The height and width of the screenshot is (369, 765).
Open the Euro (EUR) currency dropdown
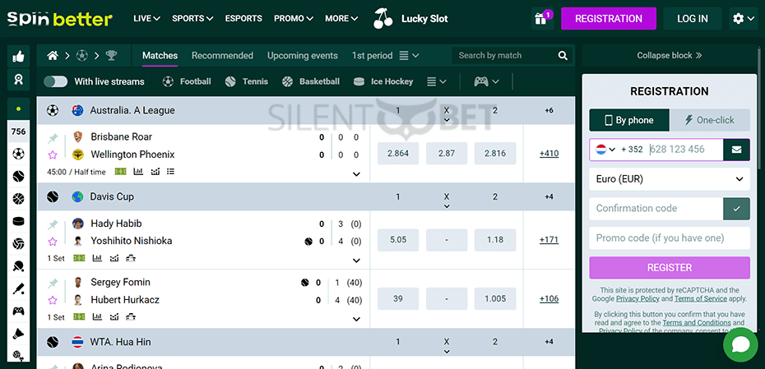(670, 179)
